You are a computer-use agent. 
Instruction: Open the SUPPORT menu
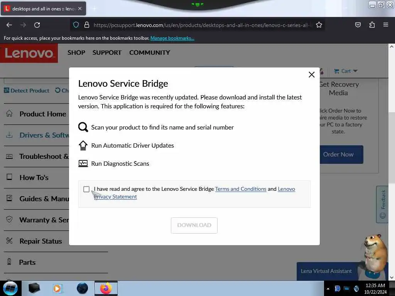(x=107, y=52)
